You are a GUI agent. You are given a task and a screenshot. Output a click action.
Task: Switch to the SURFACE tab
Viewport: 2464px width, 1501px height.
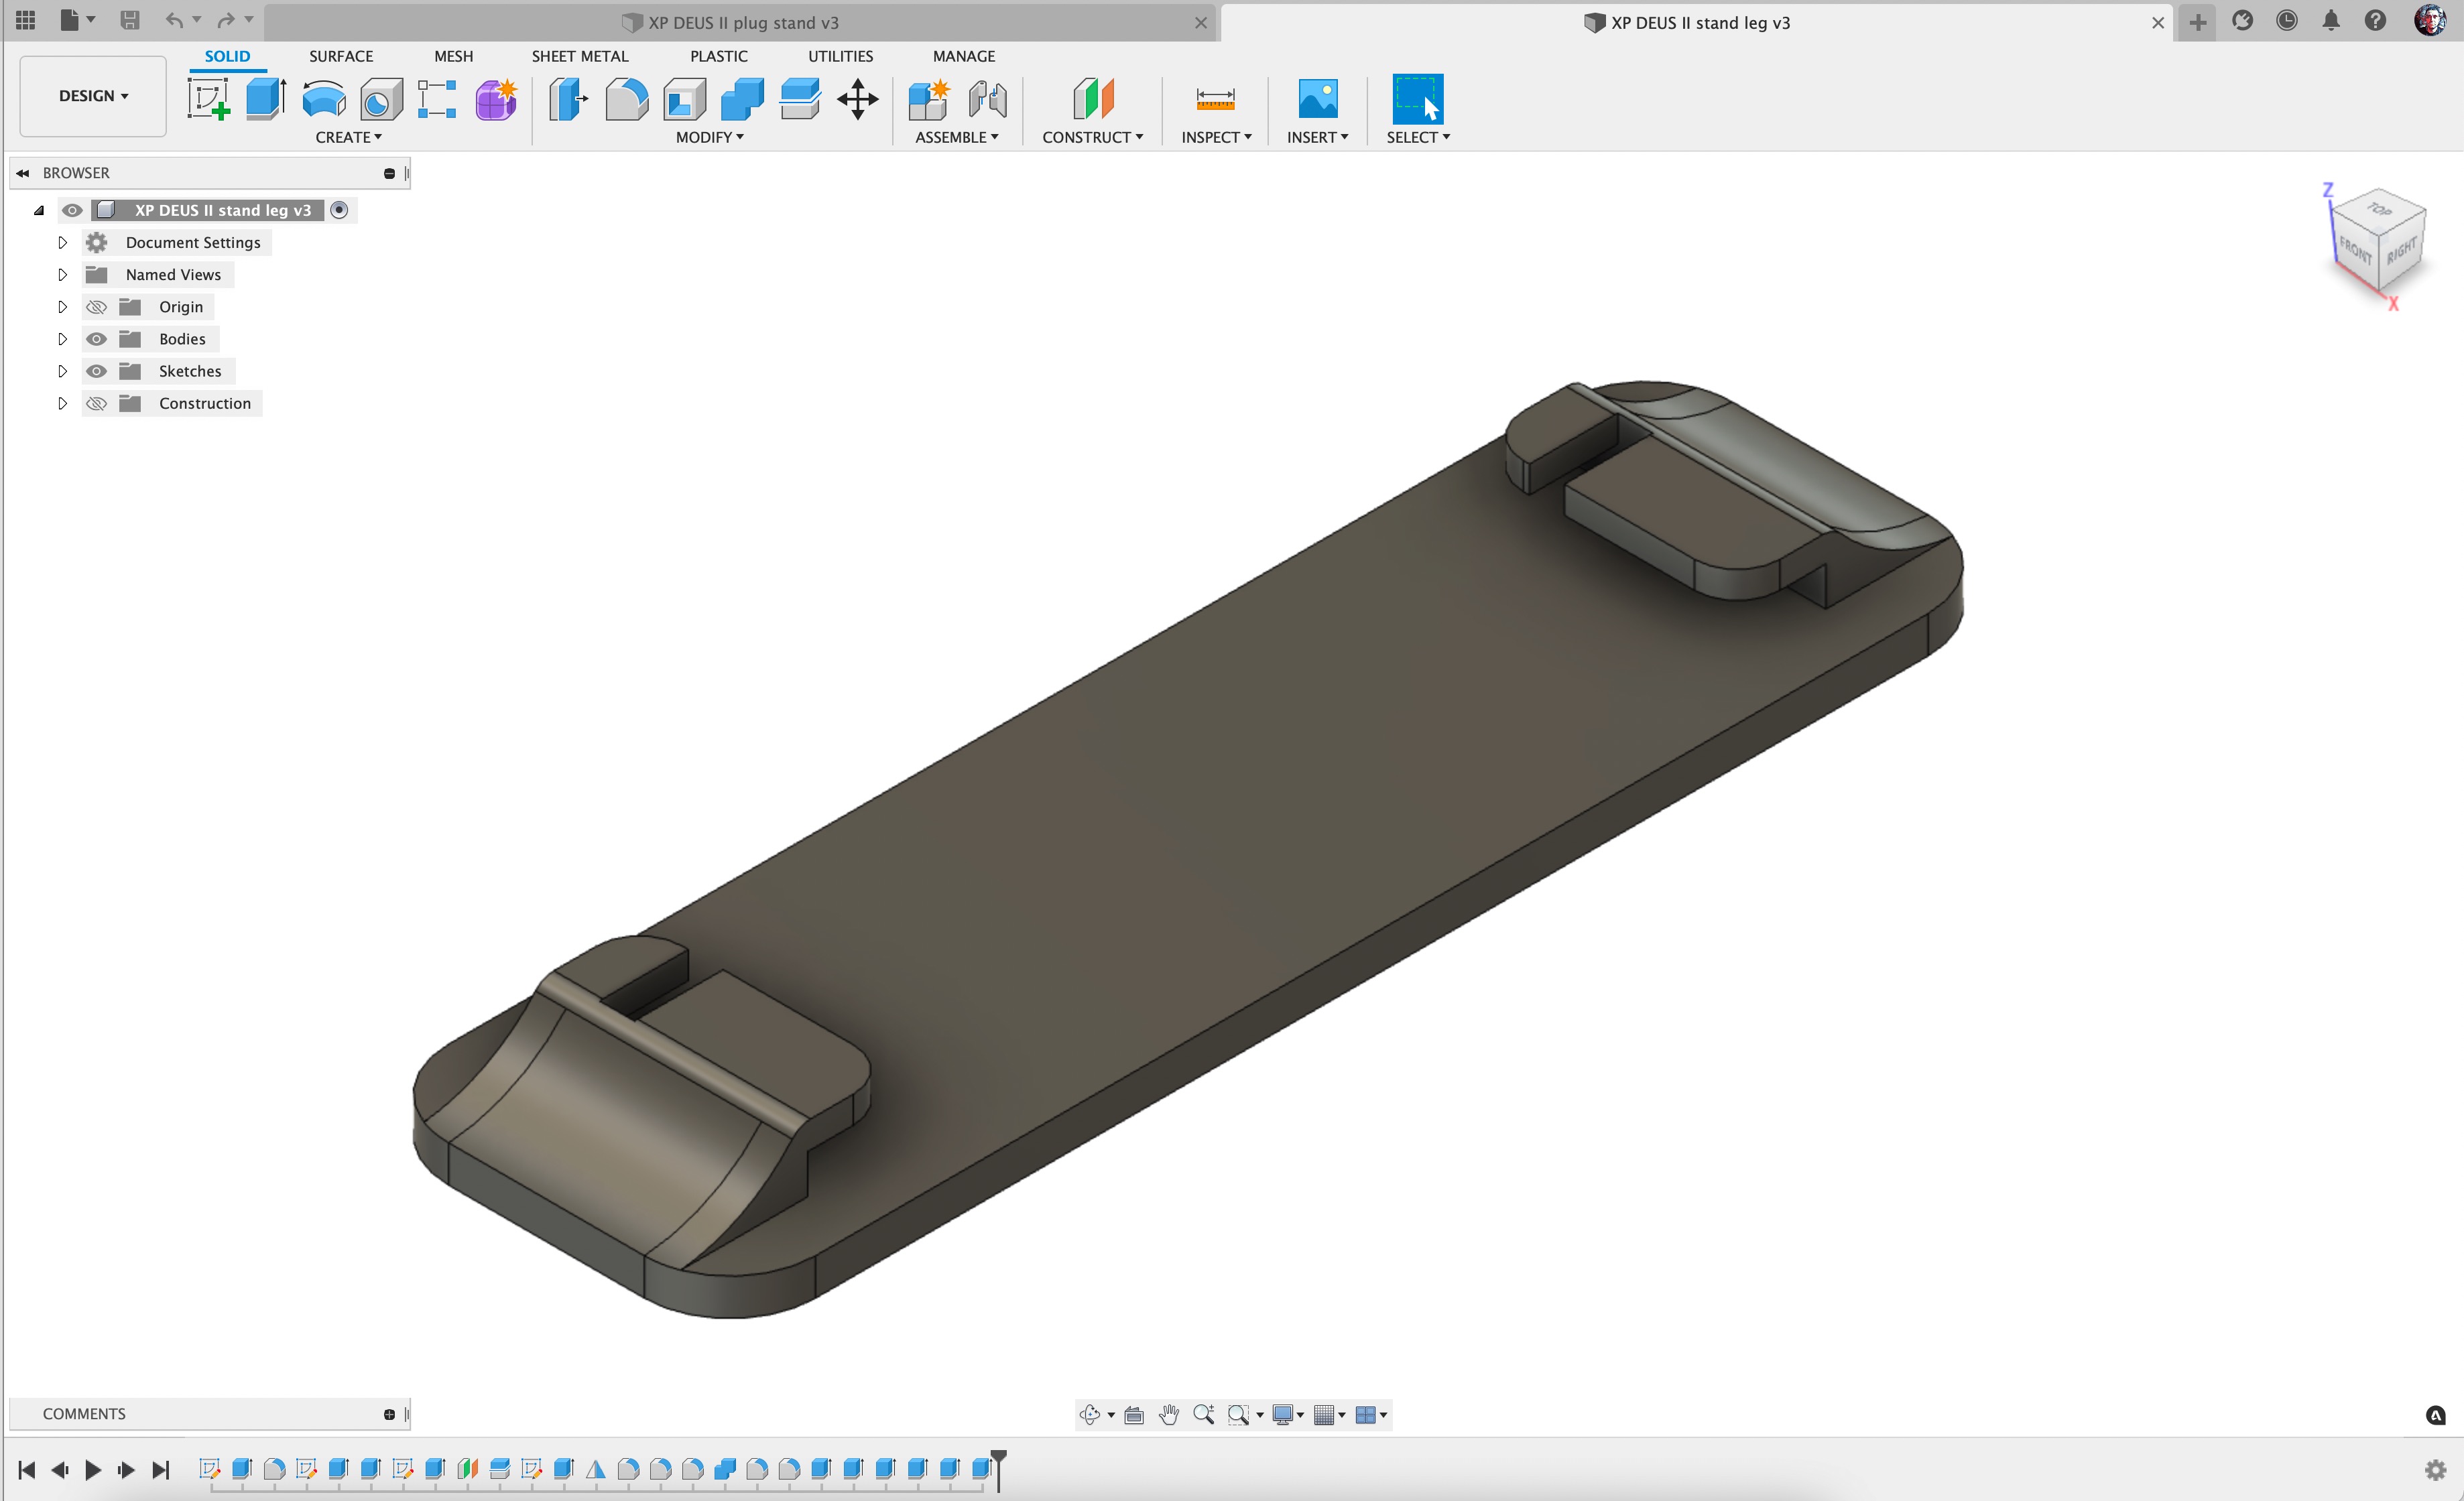click(x=340, y=56)
